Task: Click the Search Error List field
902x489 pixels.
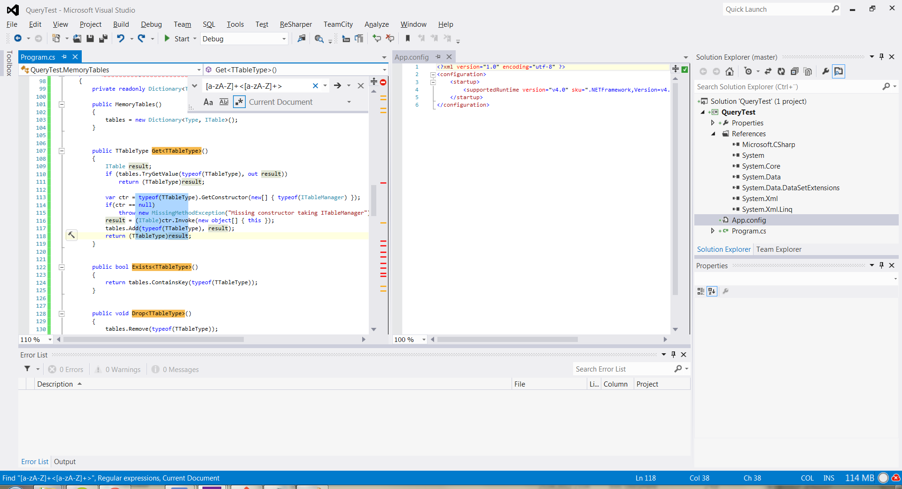Action: (623, 369)
